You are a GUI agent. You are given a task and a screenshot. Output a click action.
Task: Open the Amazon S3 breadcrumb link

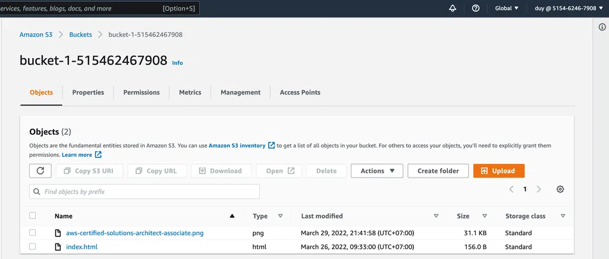tap(36, 34)
